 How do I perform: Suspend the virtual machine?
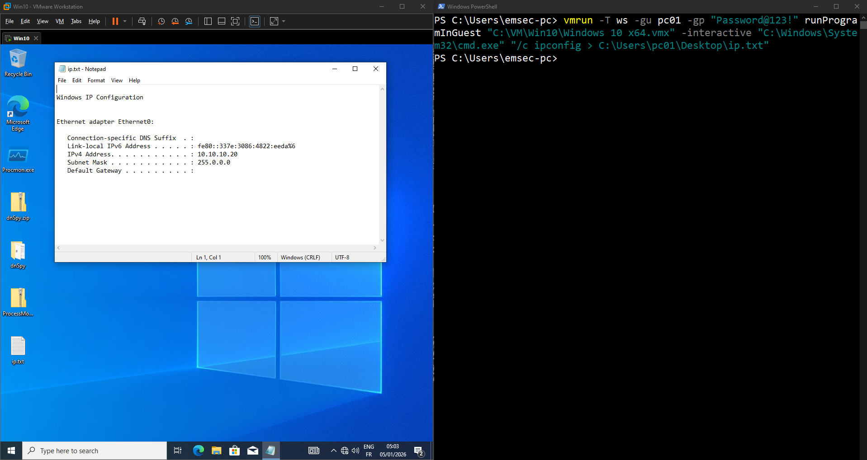115,21
